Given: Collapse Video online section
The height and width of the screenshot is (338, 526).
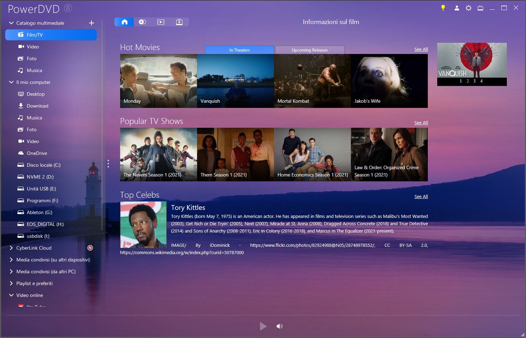Looking at the screenshot, I should click(x=11, y=295).
